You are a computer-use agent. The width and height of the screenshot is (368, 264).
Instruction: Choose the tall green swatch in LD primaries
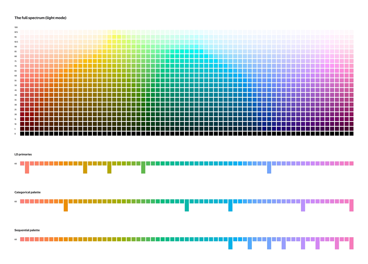[143, 167]
